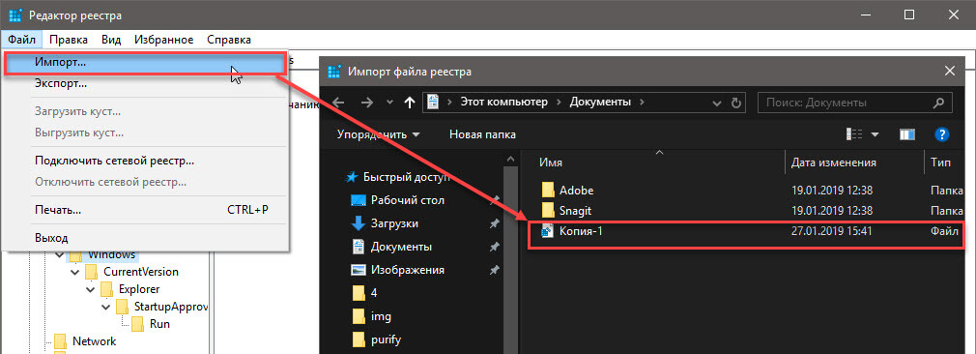Maximize the Редактор реестра window
This screenshot has height=354, width=976.
coord(909,15)
